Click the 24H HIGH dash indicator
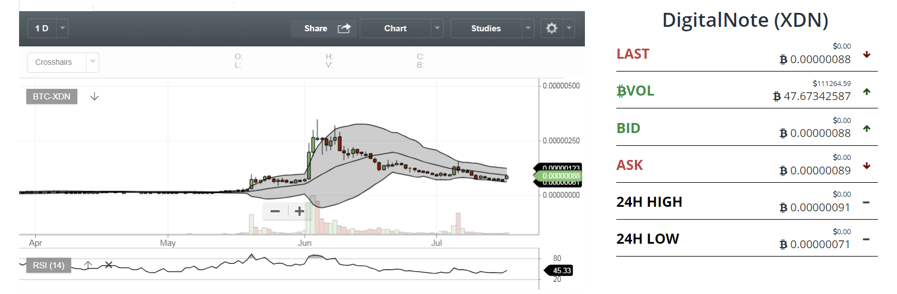Screen dimensions: 897x294 pyautogui.click(x=866, y=202)
